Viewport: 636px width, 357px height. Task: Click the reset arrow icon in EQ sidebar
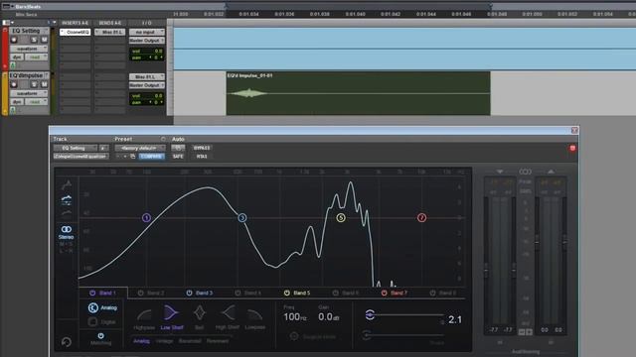click(x=67, y=342)
